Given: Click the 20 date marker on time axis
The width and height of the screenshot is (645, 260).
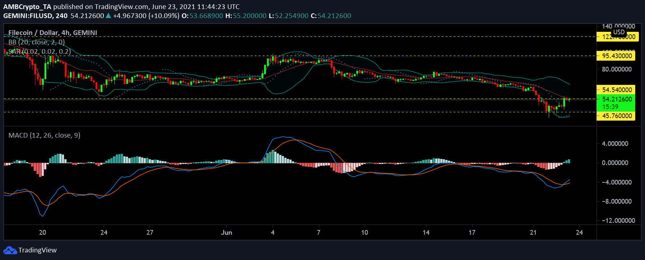Looking at the screenshot, I should tap(43, 233).
